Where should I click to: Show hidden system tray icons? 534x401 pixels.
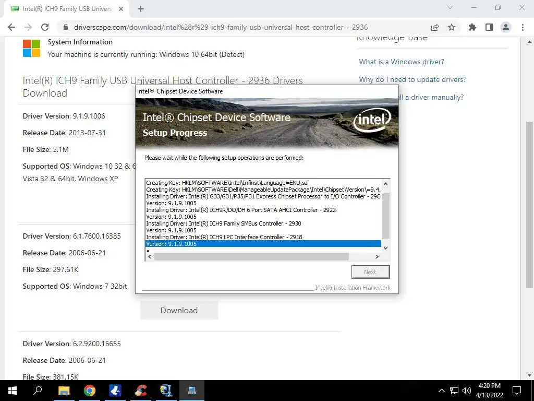[x=441, y=391]
